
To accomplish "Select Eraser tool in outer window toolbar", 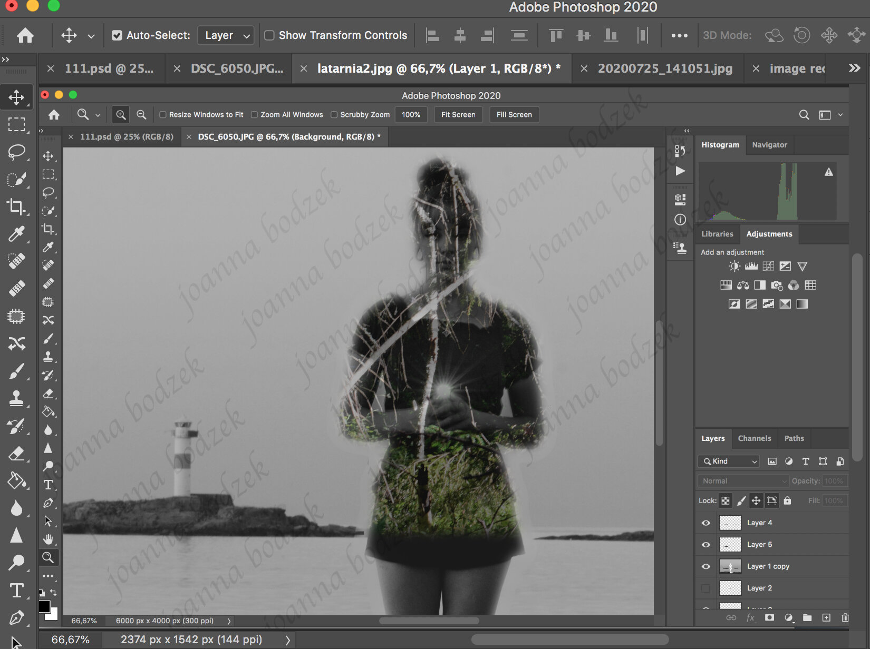I will tap(16, 453).
